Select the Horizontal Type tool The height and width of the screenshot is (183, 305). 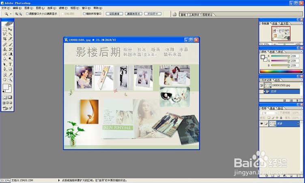coord(10,64)
